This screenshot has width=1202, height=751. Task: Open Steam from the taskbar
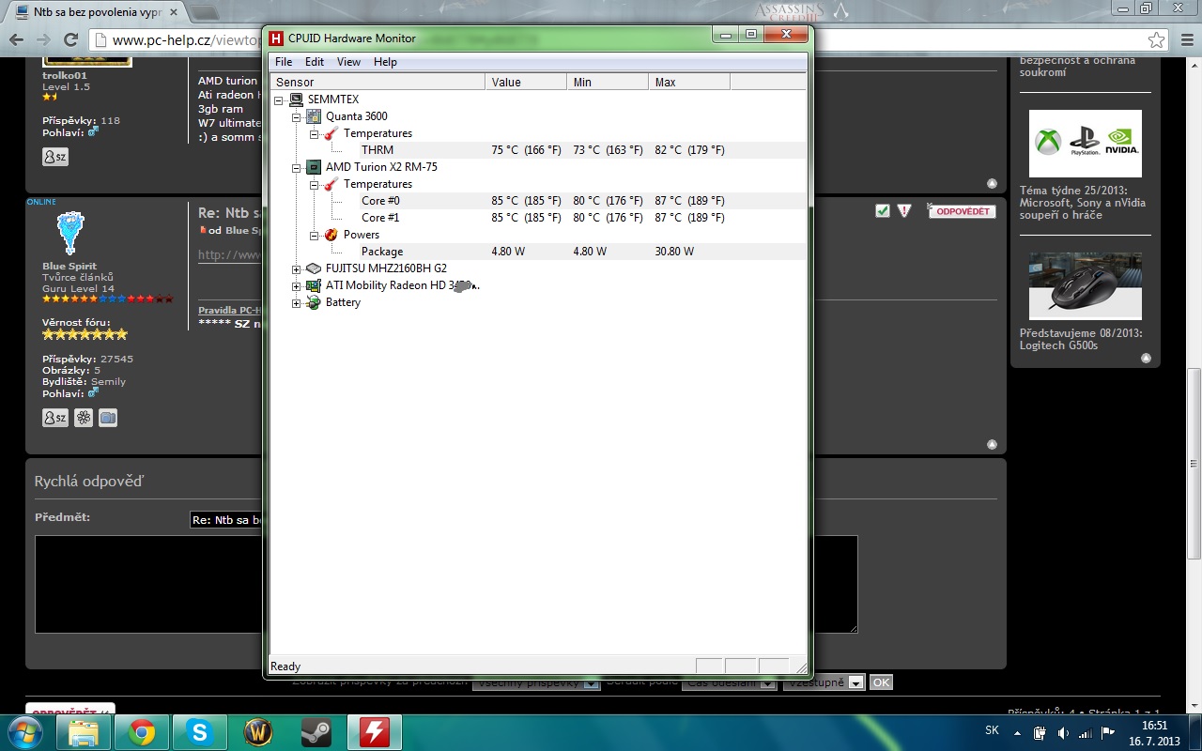[x=316, y=732]
